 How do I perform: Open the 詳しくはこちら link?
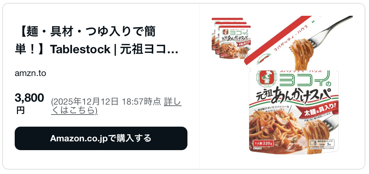116,106
